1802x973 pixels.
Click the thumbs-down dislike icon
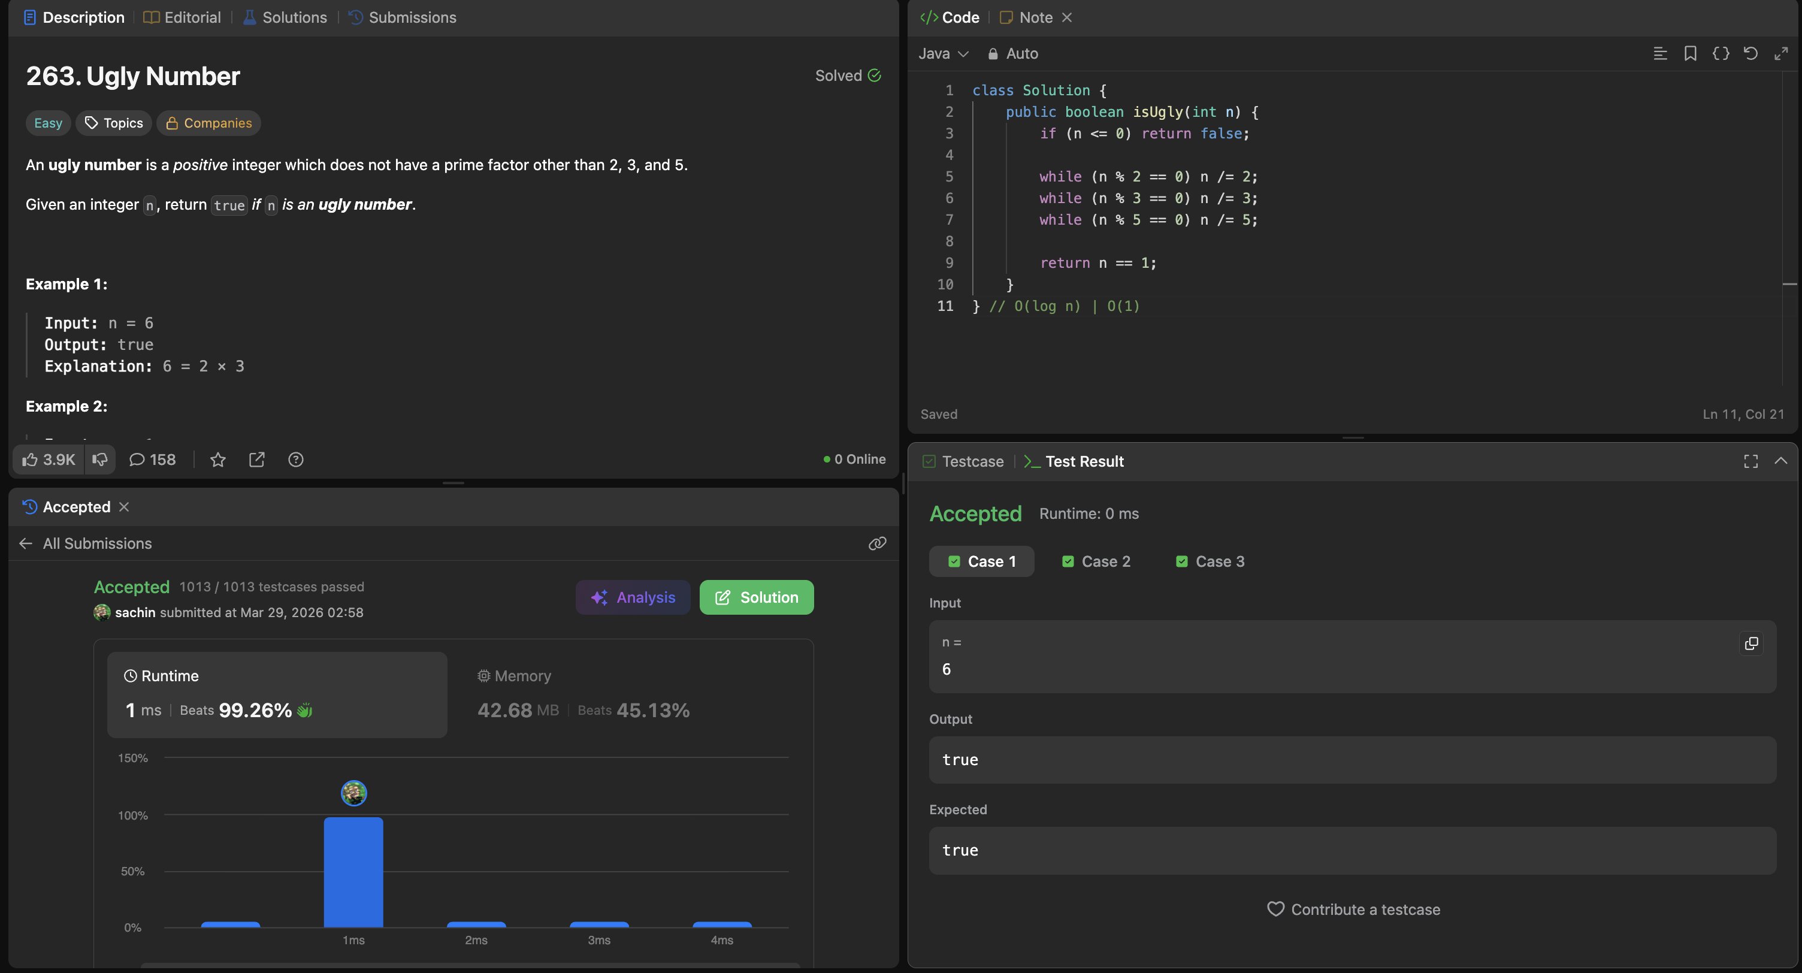click(x=100, y=460)
